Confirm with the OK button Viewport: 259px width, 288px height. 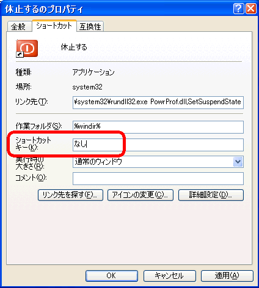112,276
